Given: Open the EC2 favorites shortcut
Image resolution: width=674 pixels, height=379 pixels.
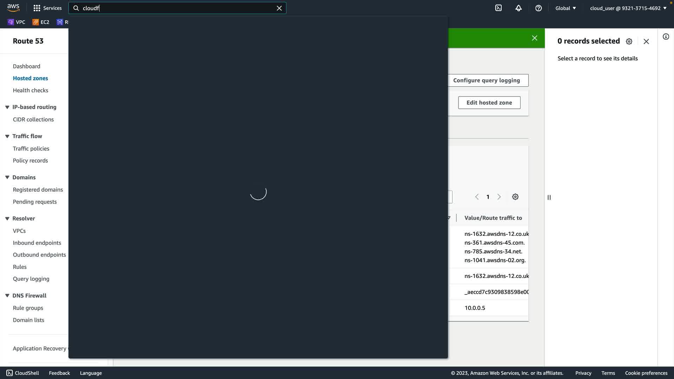Looking at the screenshot, I should pyautogui.click(x=41, y=22).
